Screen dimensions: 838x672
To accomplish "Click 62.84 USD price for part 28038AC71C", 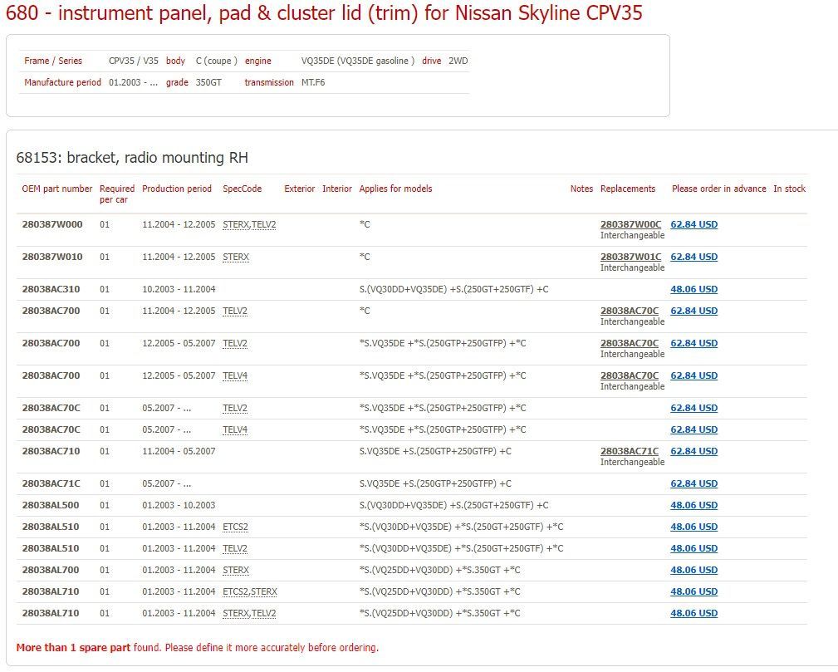I will (693, 483).
